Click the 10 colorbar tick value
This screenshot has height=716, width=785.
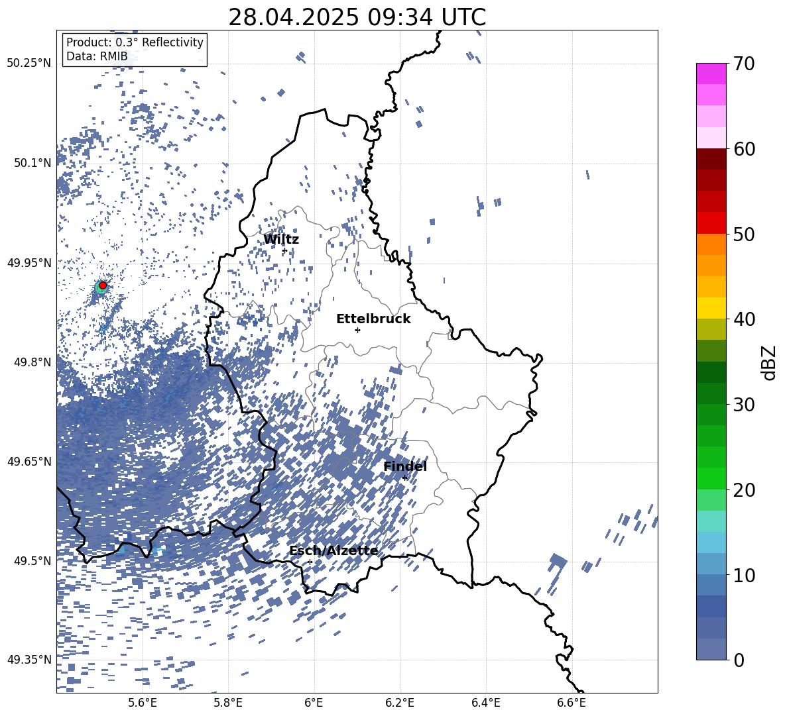pyautogui.click(x=744, y=575)
